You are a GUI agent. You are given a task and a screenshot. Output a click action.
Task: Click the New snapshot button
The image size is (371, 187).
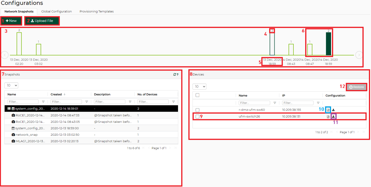[11, 21]
